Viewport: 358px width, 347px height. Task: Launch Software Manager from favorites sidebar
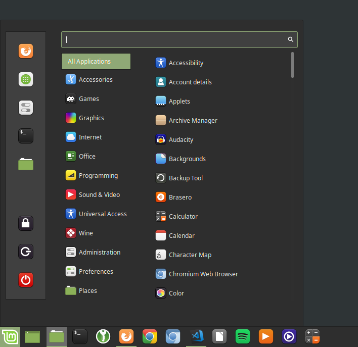tap(26, 79)
